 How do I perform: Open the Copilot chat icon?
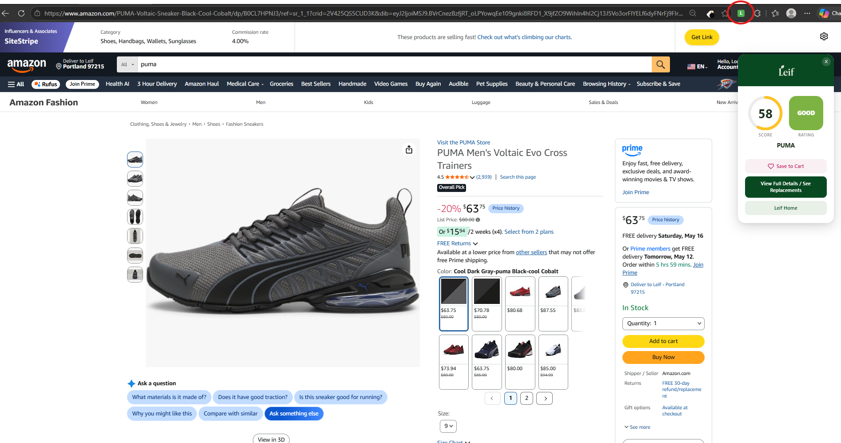[824, 13]
